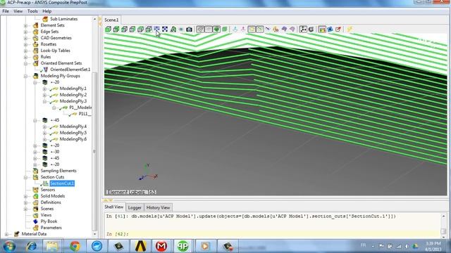Click the Solid Models green icon
Viewport: 451px width, 253px height.
36,196
